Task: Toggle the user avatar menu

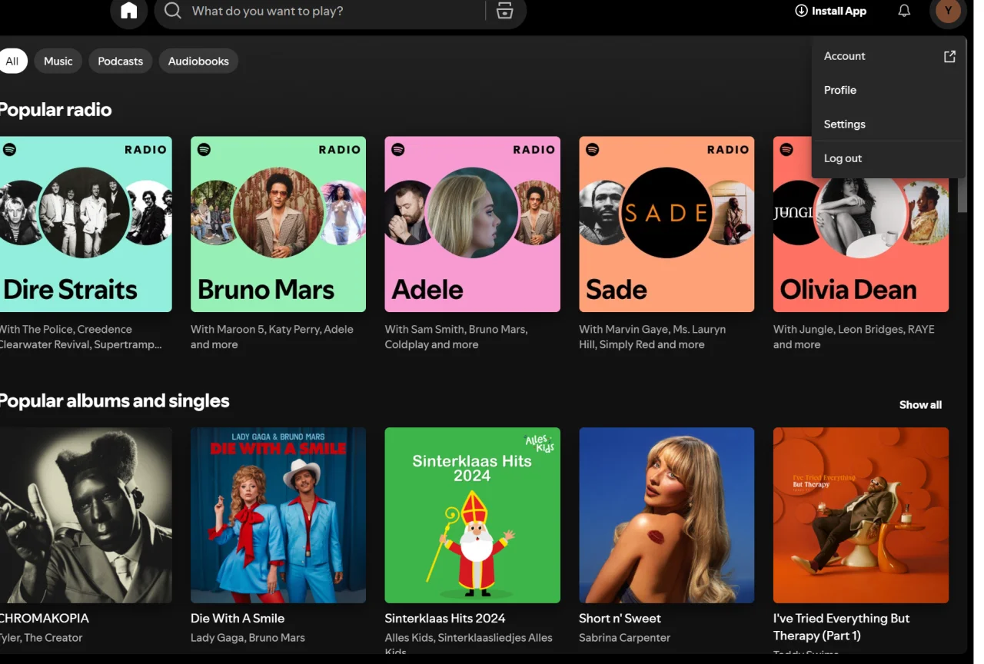Action: (949, 11)
